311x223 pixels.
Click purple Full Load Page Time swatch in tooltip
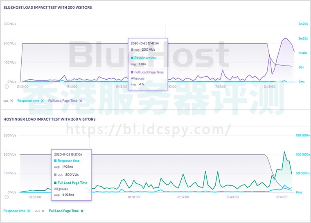pyautogui.click(x=132, y=72)
